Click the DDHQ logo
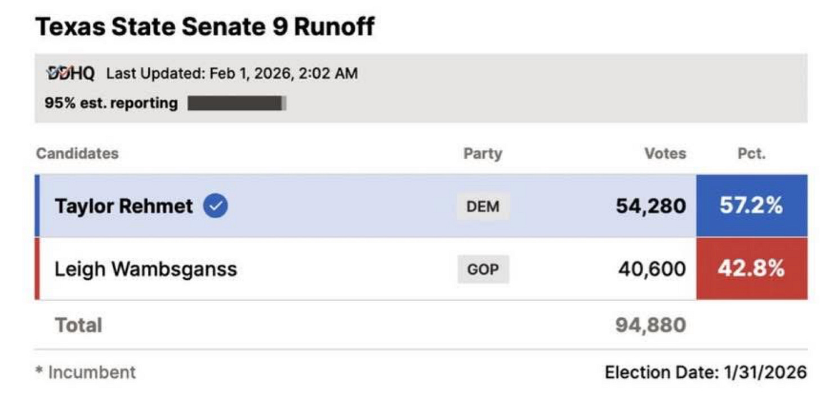Viewport: 820px width, 393px height. pyautogui.click(x=70, y=73)
